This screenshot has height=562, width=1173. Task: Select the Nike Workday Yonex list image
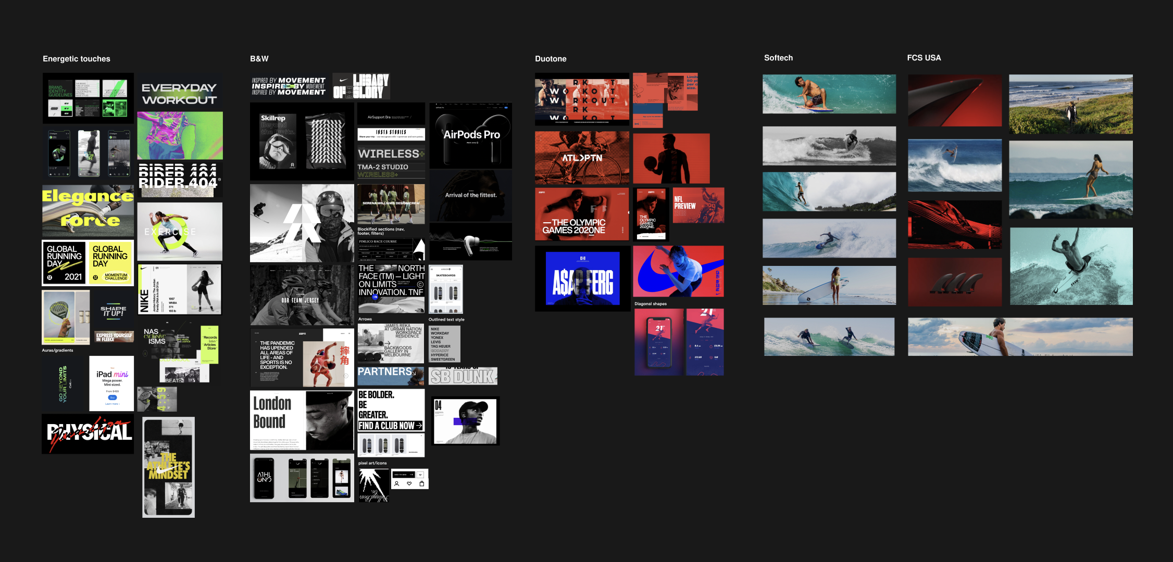pyautogui.click(x=444, y=343)
